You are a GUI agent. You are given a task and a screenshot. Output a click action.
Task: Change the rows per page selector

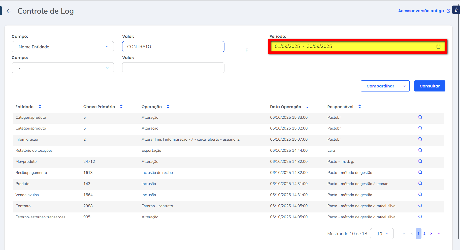coord(382,234)
